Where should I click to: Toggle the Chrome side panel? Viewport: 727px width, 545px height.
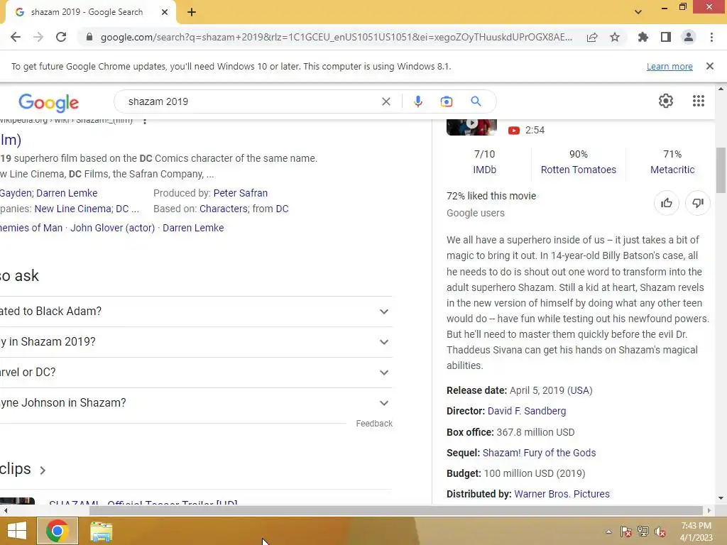666,37
